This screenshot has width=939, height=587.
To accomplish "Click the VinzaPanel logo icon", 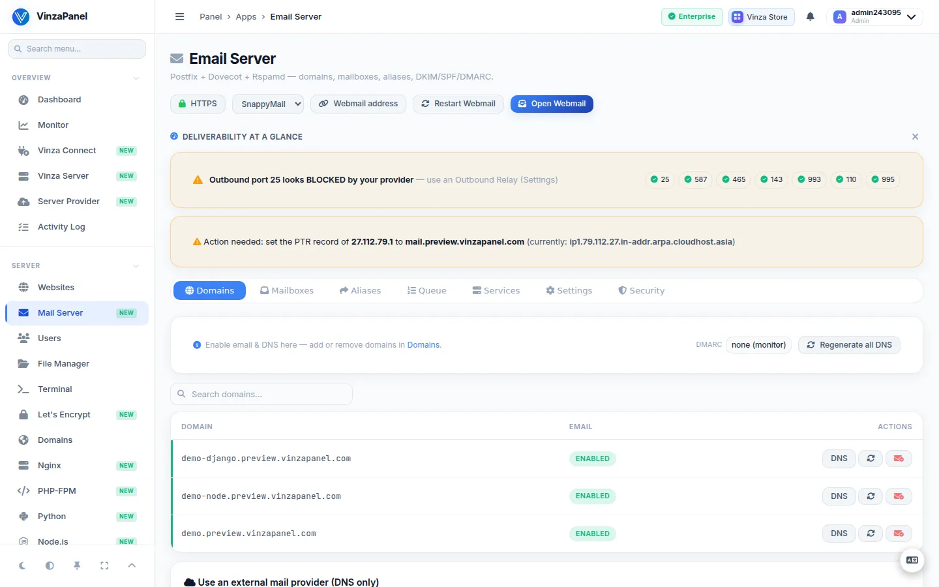I will (x=21, y=17).
